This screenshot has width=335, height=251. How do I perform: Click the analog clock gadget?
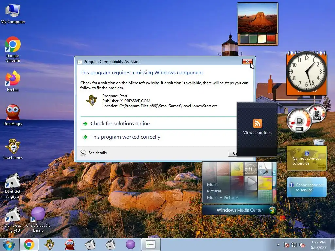tap(307, 72)
